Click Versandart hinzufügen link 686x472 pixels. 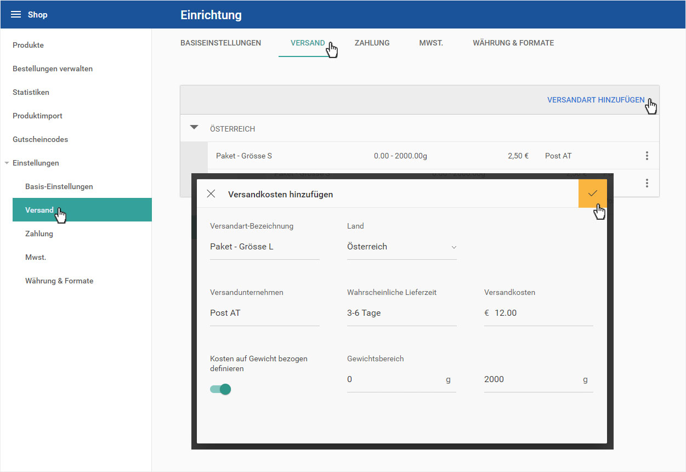click(x=596, y=100)
